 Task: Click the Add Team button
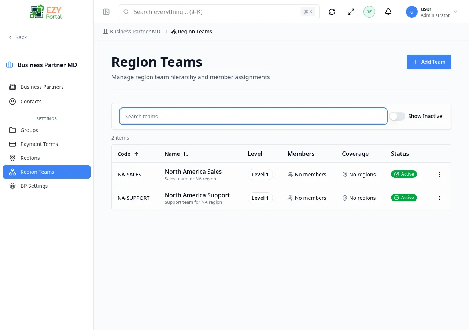[429, 62]
